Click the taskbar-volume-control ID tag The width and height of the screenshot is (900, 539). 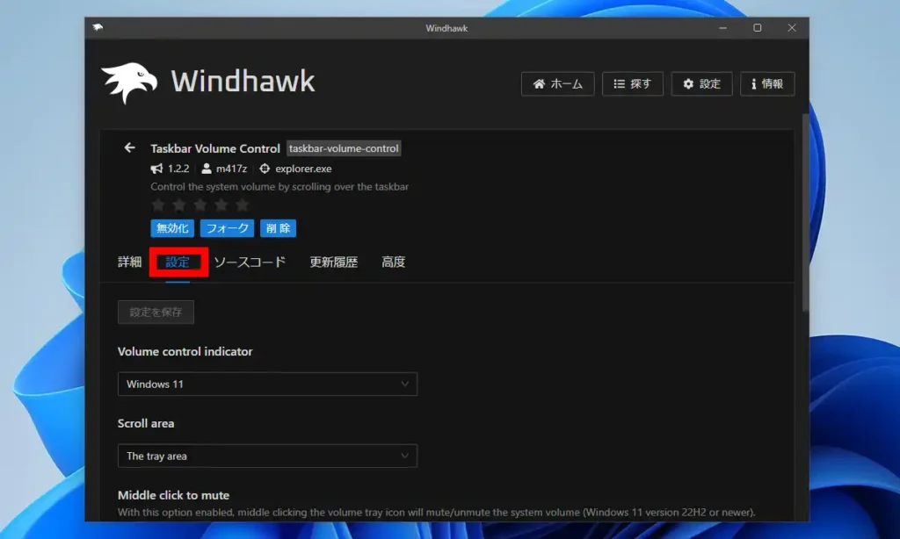point(344,148)
